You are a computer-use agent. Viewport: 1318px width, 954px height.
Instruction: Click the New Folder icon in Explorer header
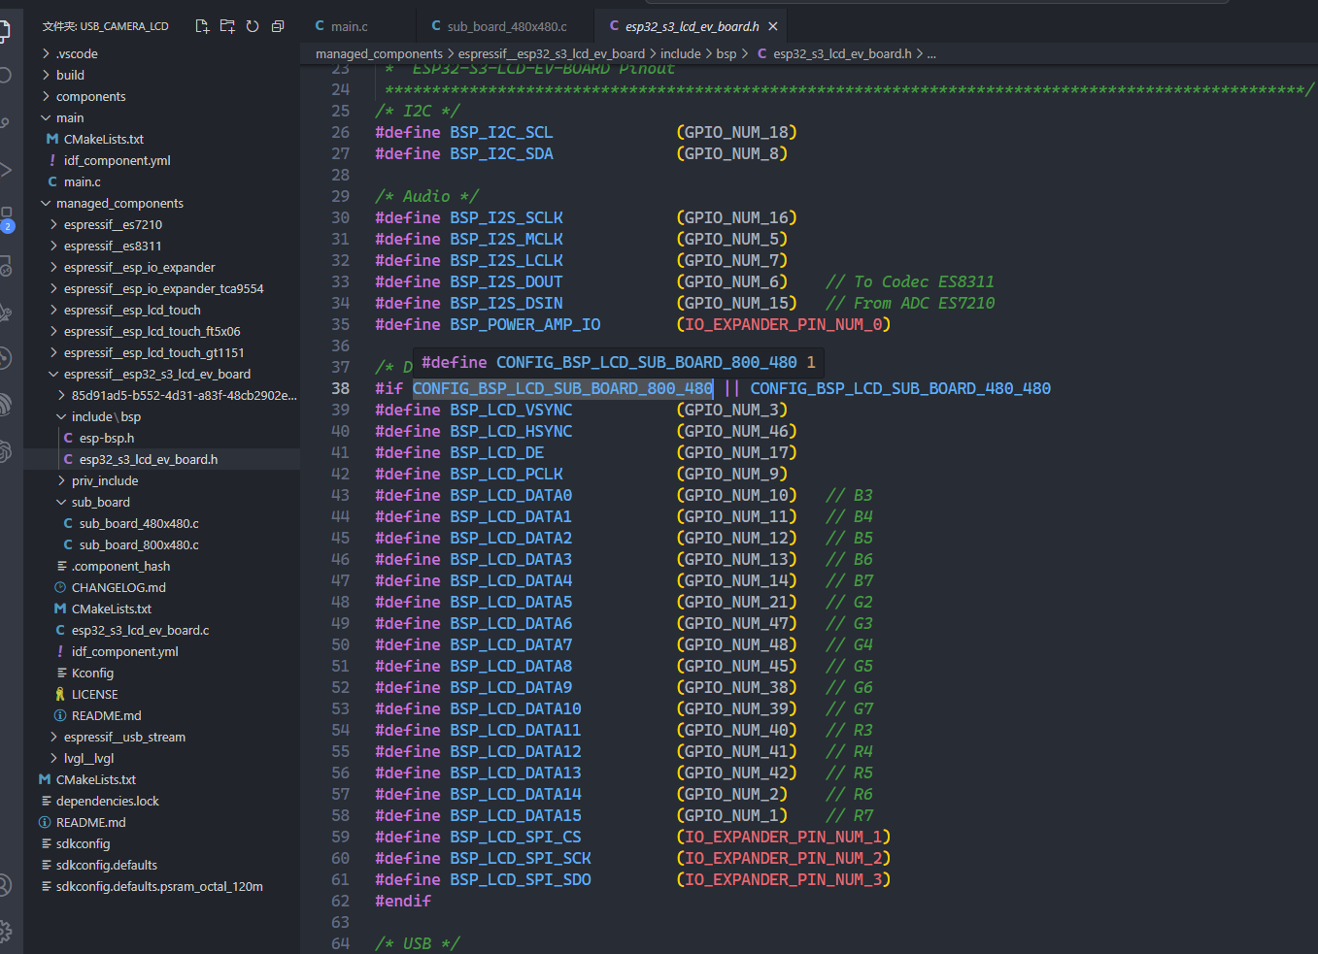[227, 26]
